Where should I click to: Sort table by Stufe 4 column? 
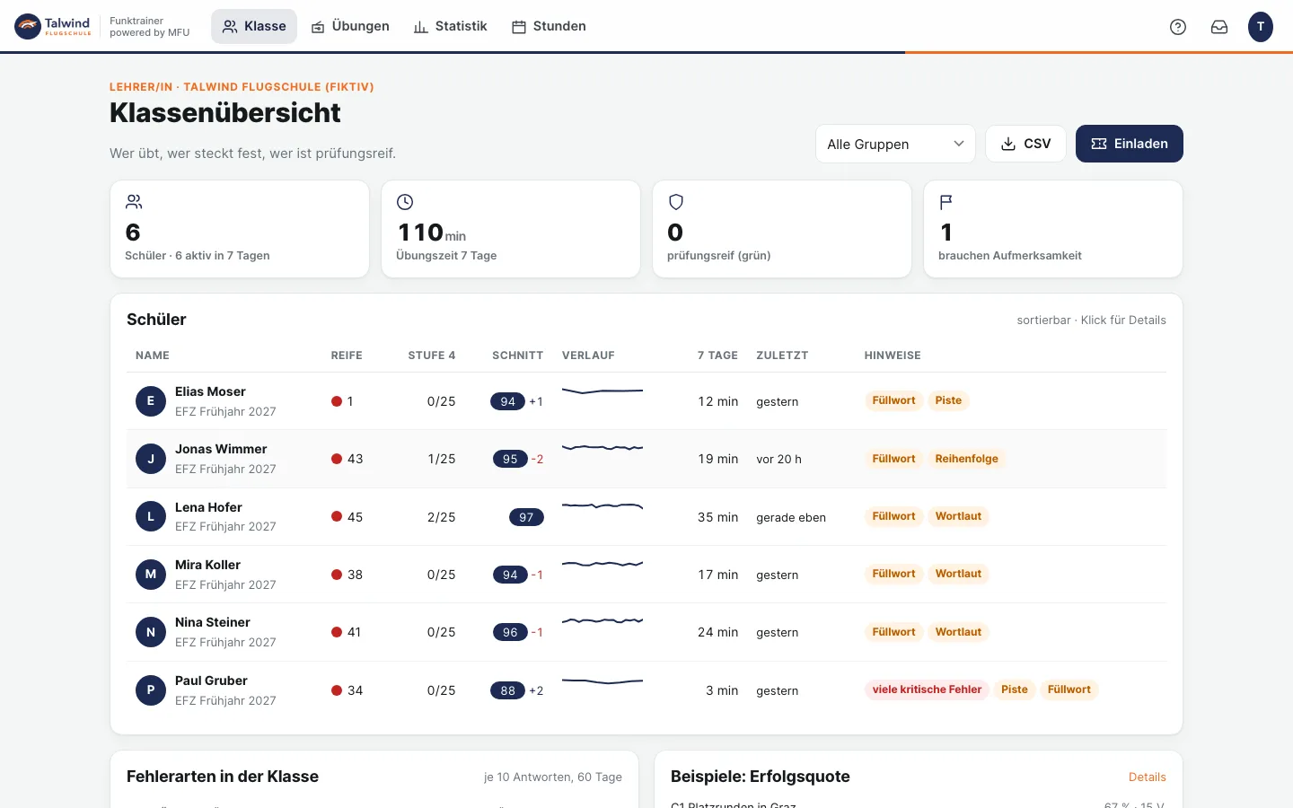432,356
